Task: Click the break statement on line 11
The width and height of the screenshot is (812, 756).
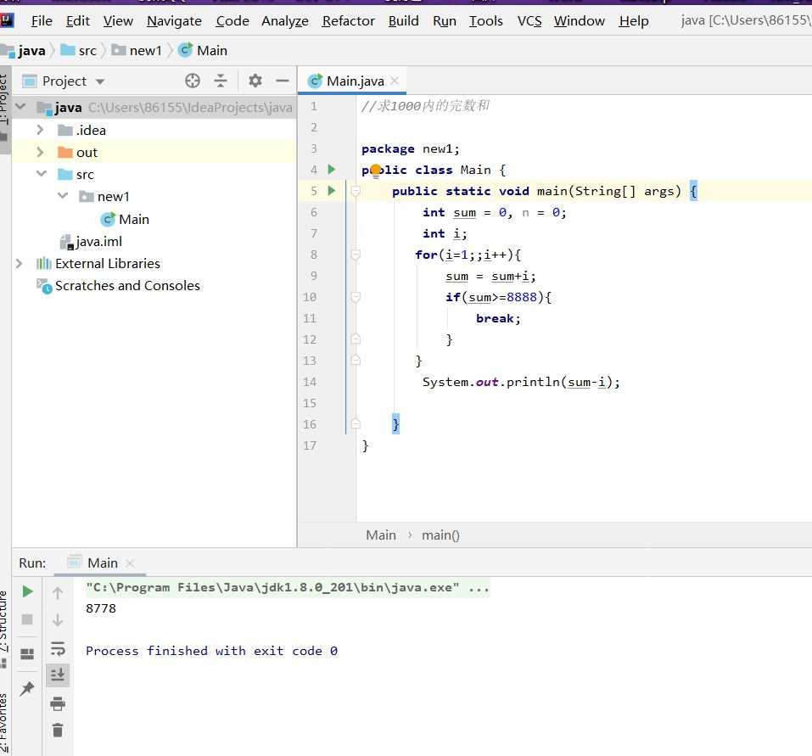Action: (x=495, y=318)
